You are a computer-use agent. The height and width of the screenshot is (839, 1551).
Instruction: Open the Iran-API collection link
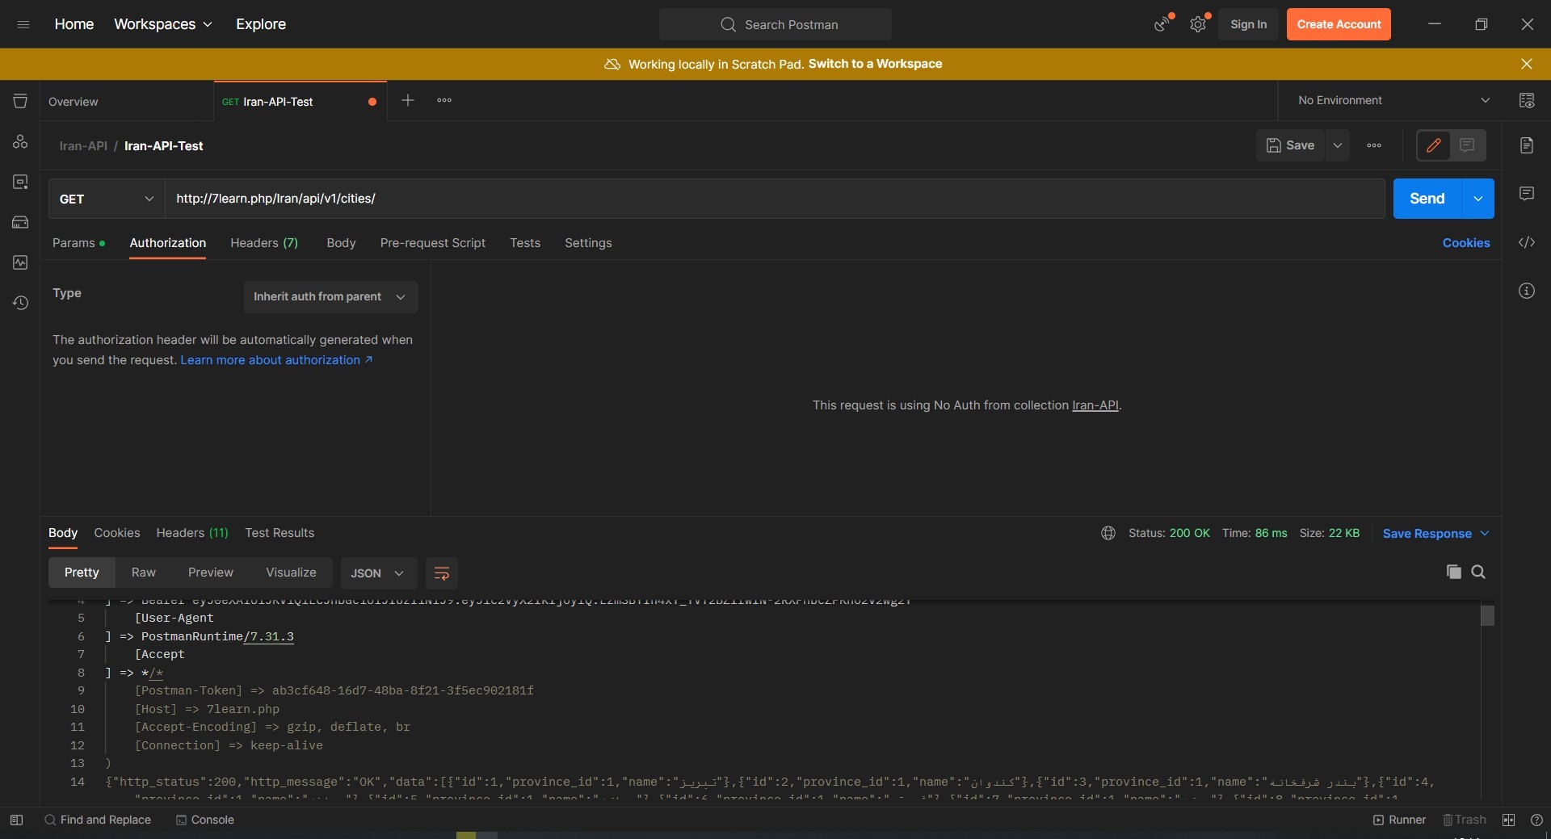pos(1095,405)
